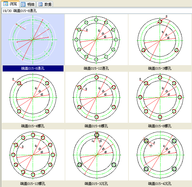The width and height of the screenshot is (192, 187).
Task: Select the 端盖015-12螺孔 drawing preview
Action: pyautogui.click(x=33, y=155)
